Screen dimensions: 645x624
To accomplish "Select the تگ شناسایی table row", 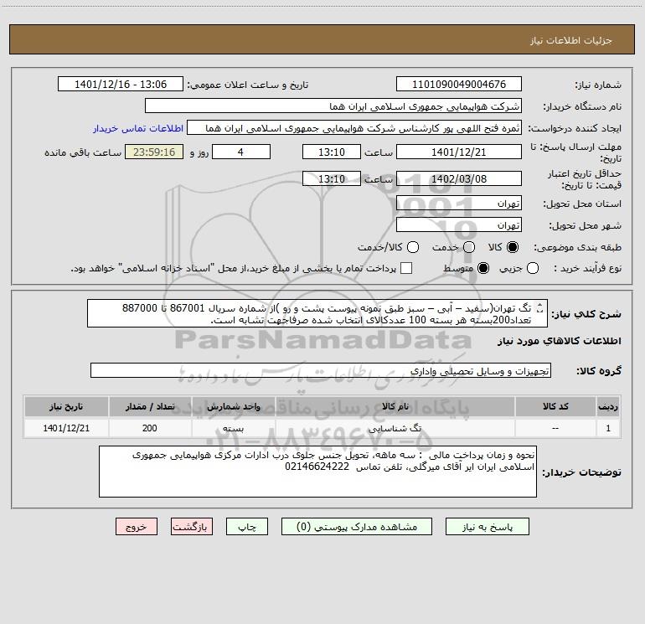I will pyautogui.click(x=322, y=428).
